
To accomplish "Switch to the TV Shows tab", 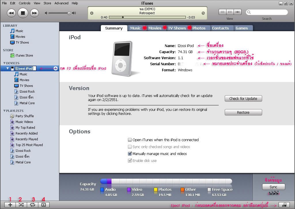I will pos(177,28).
